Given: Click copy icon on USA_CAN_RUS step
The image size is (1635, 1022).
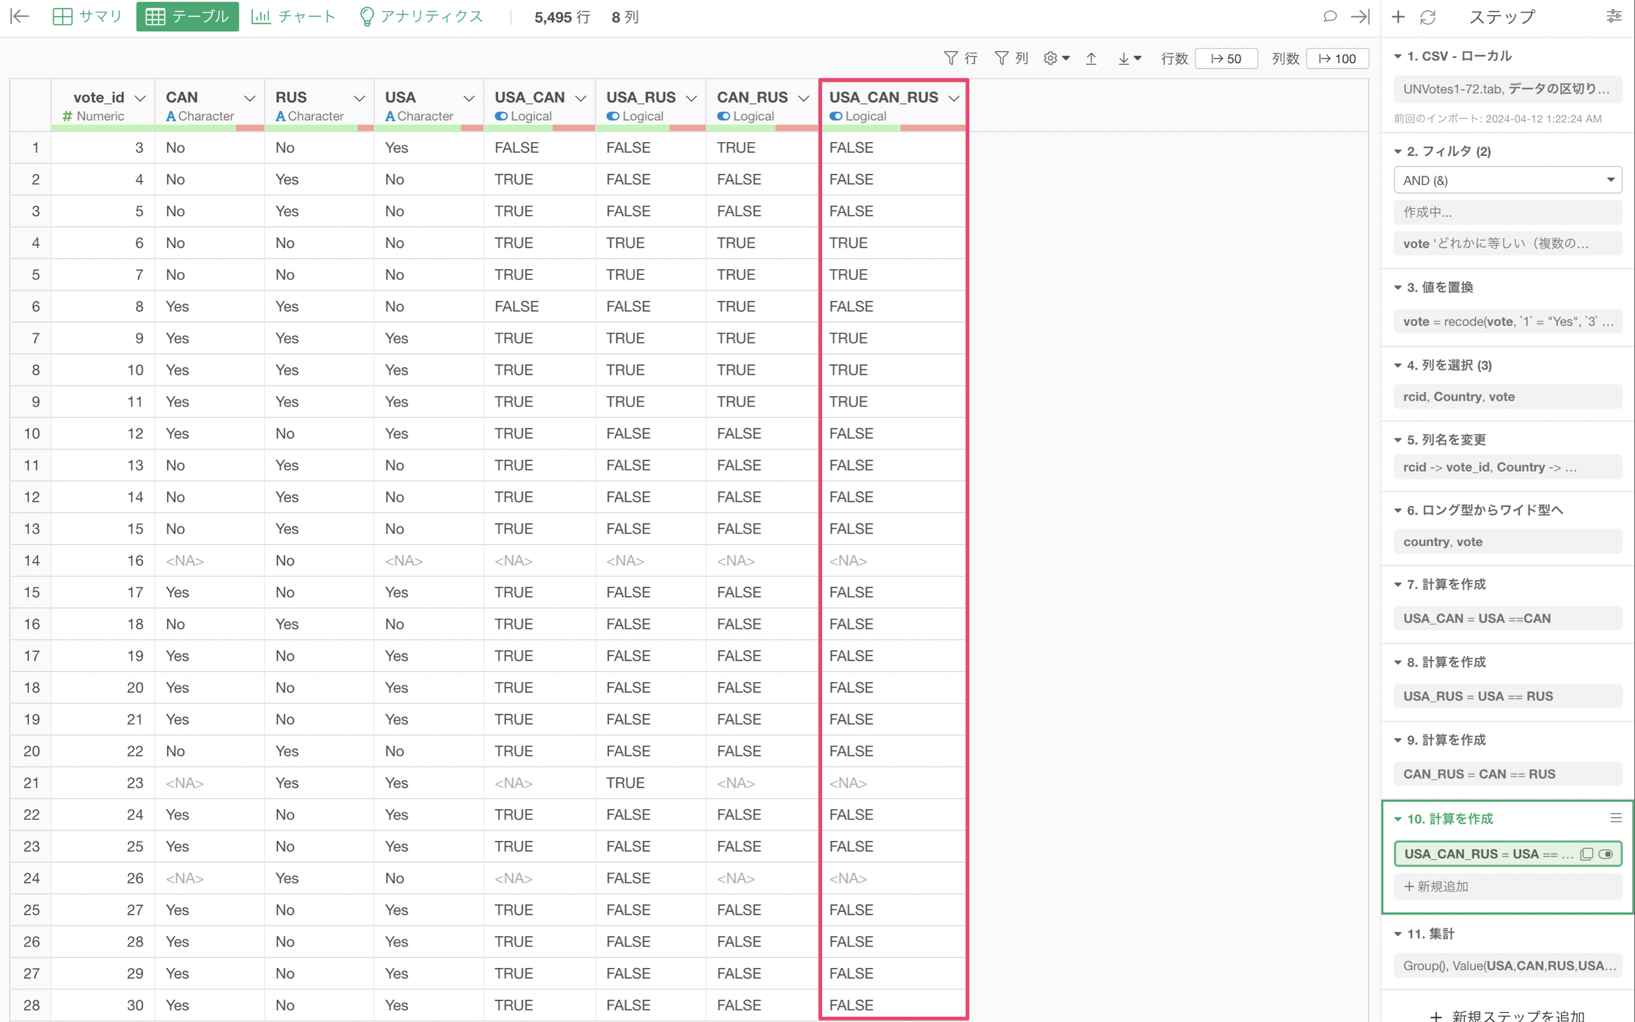Looking at the screenshot, I should point(1586,854).
